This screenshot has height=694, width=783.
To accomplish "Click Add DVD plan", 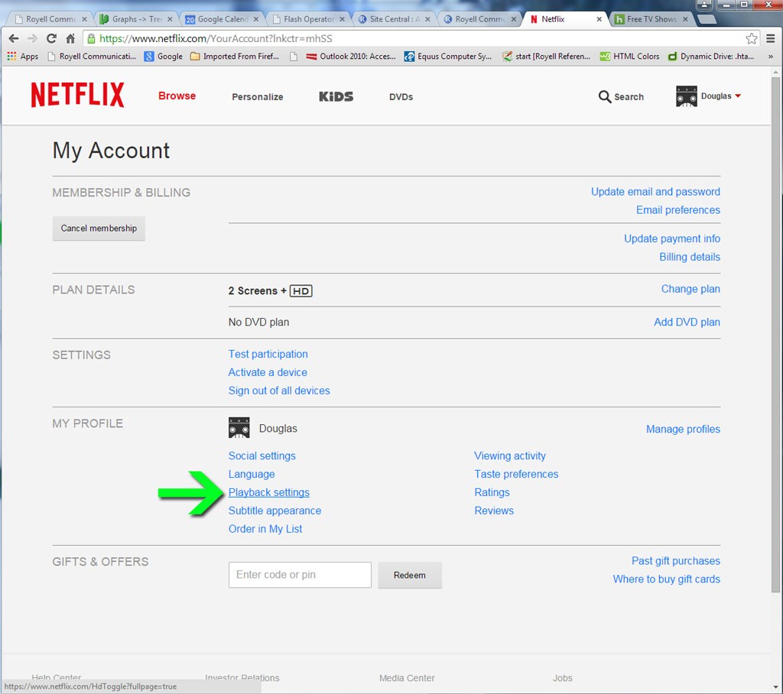I will [687, 322].
